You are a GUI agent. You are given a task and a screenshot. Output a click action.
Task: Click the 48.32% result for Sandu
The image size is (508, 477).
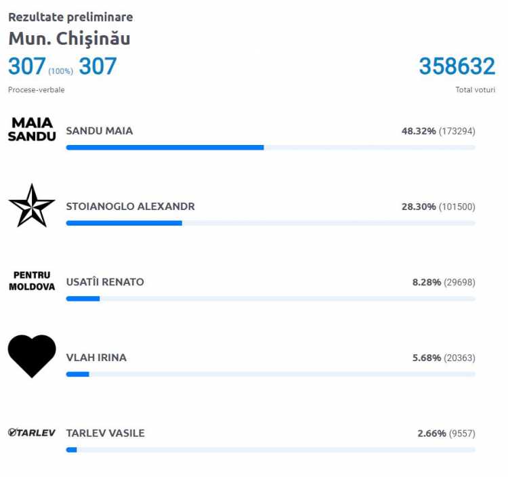pyautogui.click(x=419, y=131)
